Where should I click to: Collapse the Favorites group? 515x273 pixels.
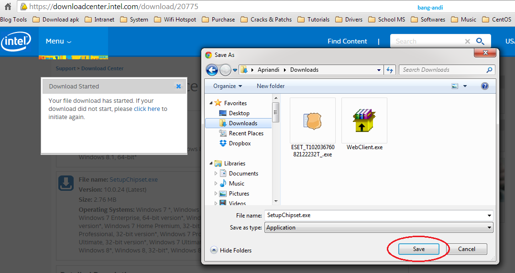[211, 103]
